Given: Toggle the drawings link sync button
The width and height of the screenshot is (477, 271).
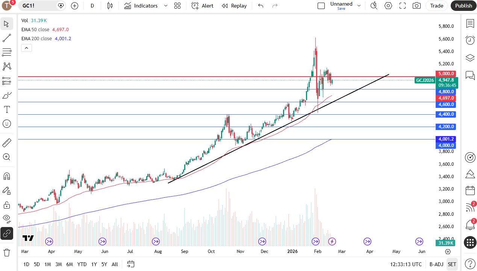Looking at the screenshot, I should [x=6, y=233].
